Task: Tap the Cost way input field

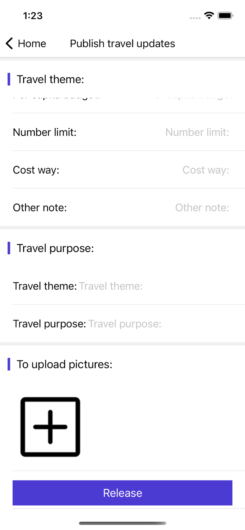Action: pyautogui.click(x=205, y=170)
